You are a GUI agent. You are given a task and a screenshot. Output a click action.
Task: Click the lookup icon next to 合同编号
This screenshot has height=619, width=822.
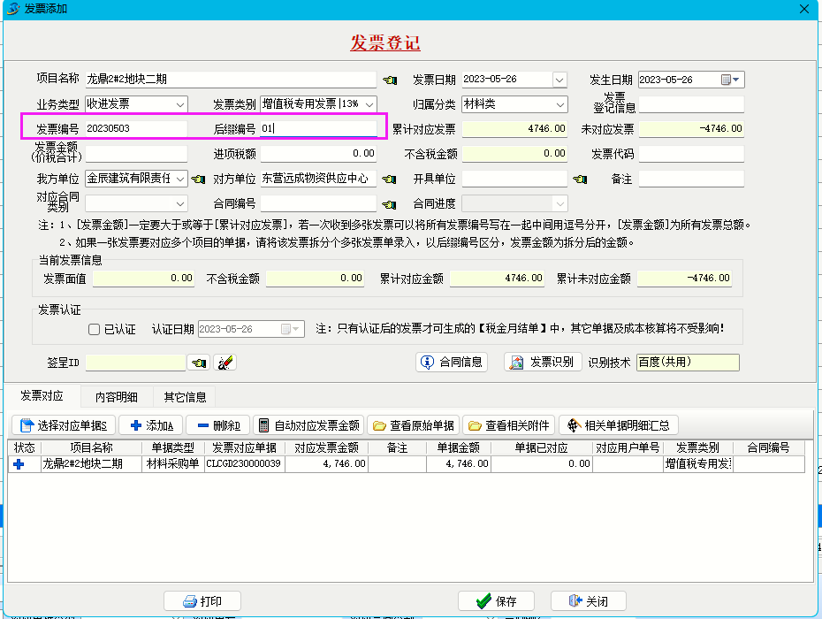(390, 204)
